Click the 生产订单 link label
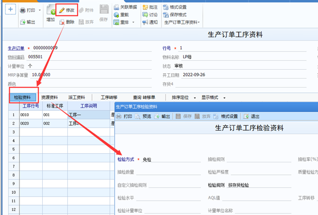318x215 pixels. pos(16,49)
